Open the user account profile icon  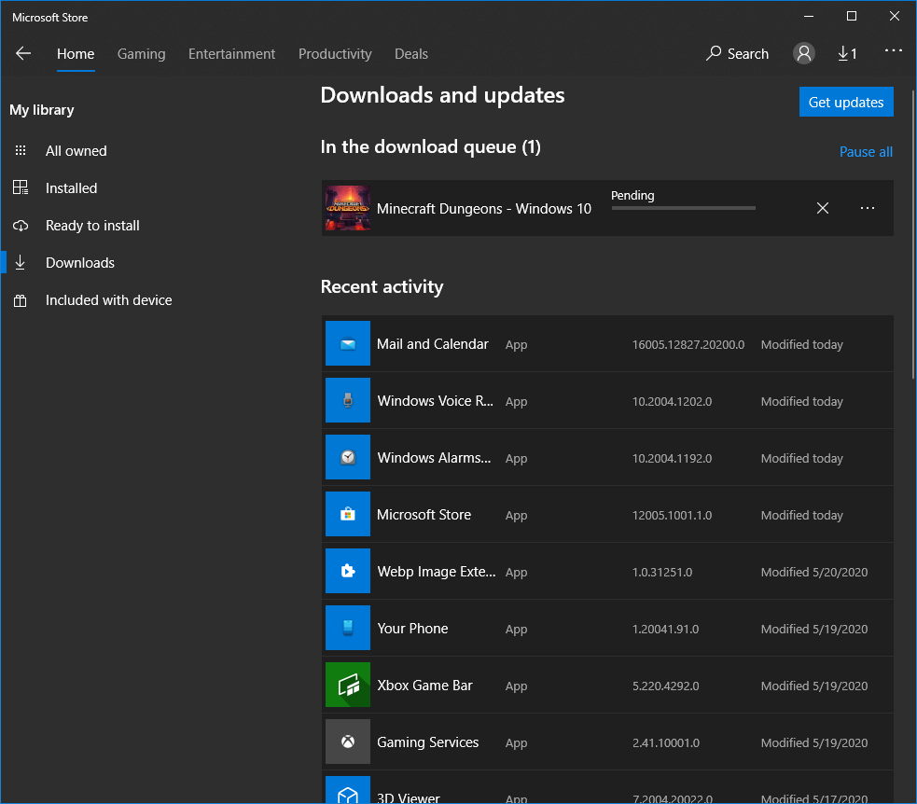(803, 53)
